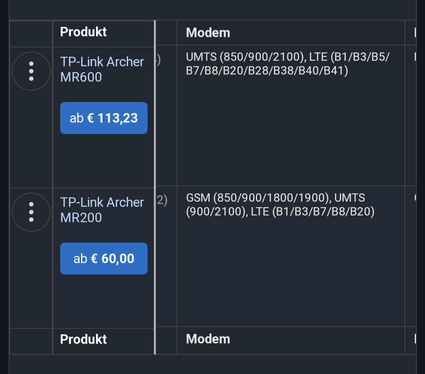This screenshot has width=425, height=374.
Task: Select the top Modem column header
Action: click(208, 33)
